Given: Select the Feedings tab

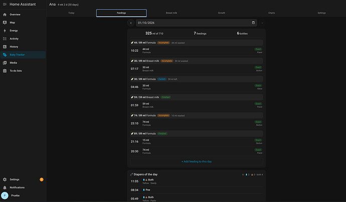Looking at the screenshot, I should (121, 13).
